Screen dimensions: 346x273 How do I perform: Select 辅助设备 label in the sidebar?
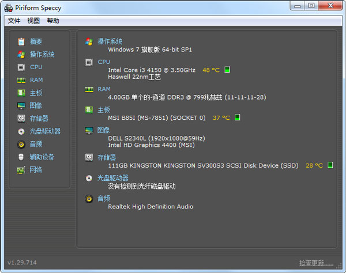tap(42, 157)
